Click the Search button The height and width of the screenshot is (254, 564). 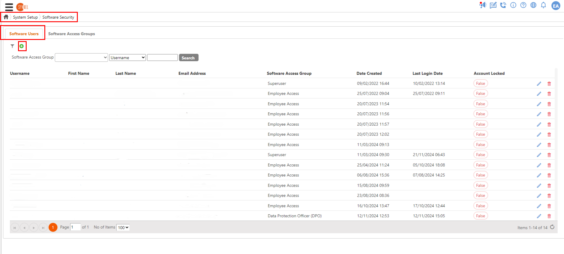click(x=188, y=58)
